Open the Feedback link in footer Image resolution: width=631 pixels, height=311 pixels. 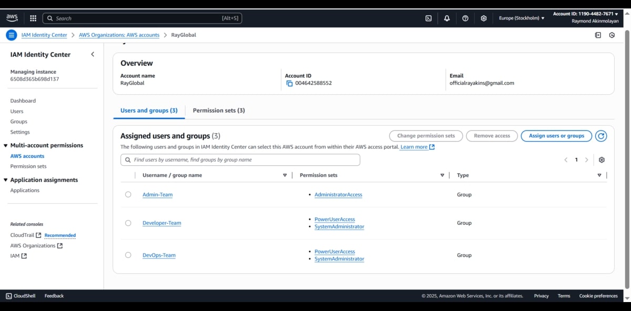click(54, 296)
